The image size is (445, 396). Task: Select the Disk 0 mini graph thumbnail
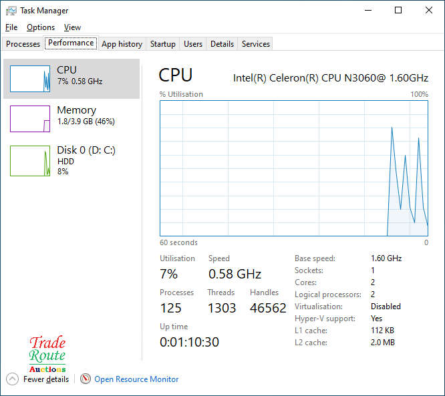[30, 161]
